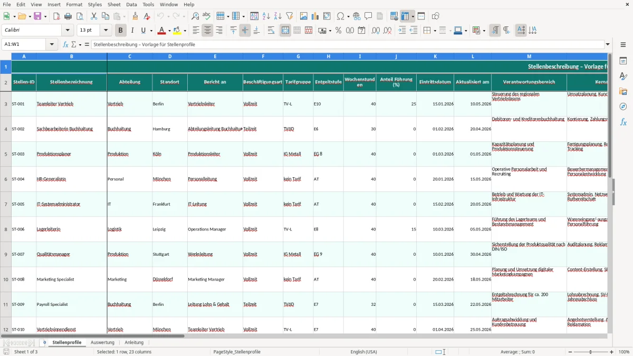Open the Font Size dropdown
The width and height of the screenshot is (633, 356).
[106, 31]
